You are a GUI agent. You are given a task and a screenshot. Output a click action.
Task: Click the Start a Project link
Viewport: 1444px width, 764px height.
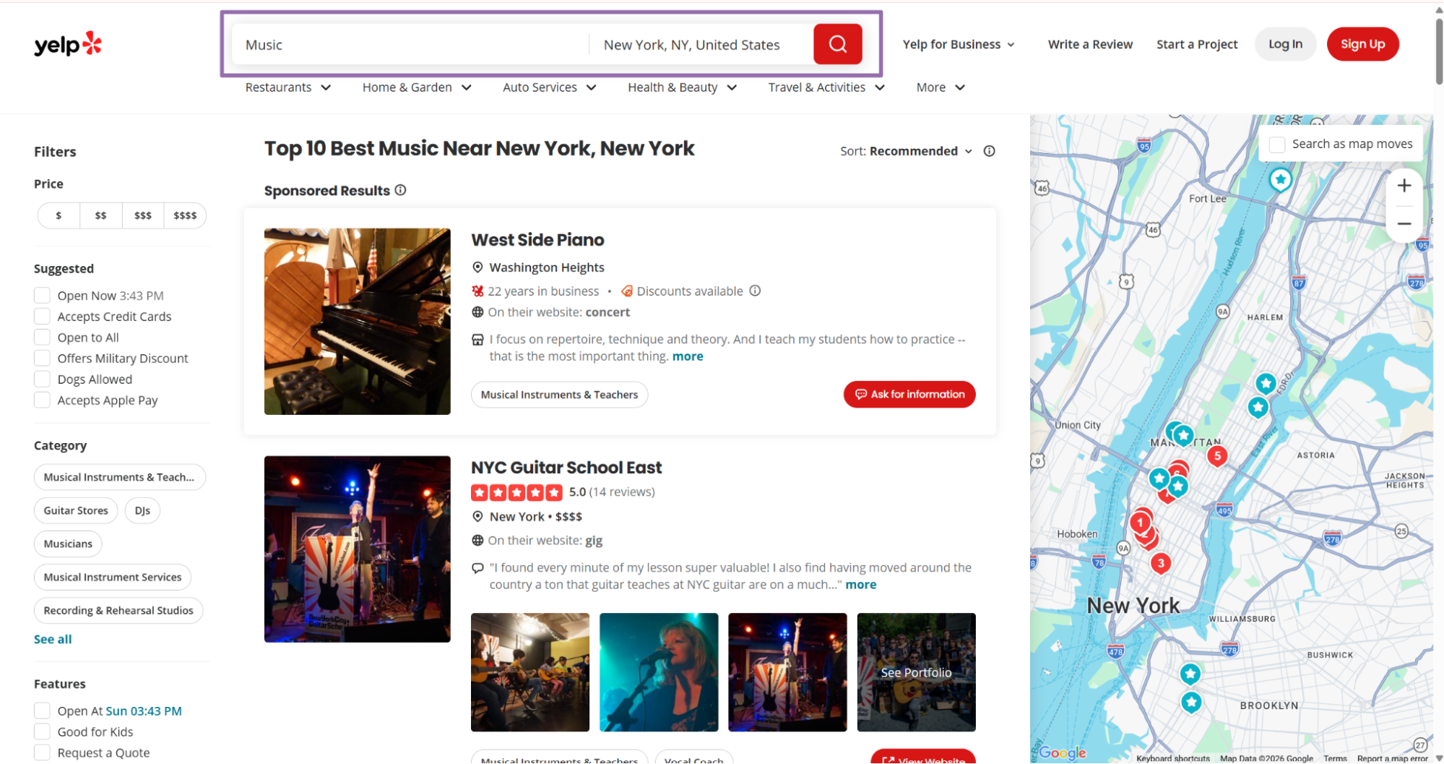1197,44
